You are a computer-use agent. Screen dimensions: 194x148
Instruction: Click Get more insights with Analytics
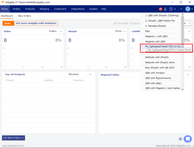click(36, 23)
